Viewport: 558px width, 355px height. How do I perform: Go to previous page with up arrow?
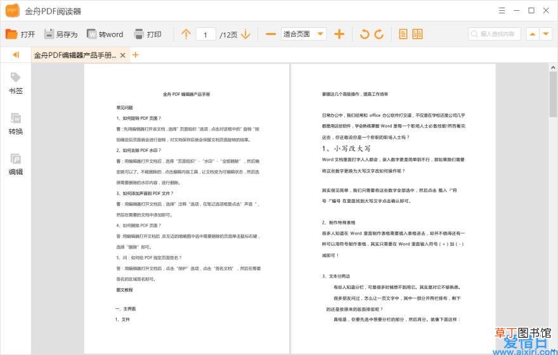pos(186,34)
